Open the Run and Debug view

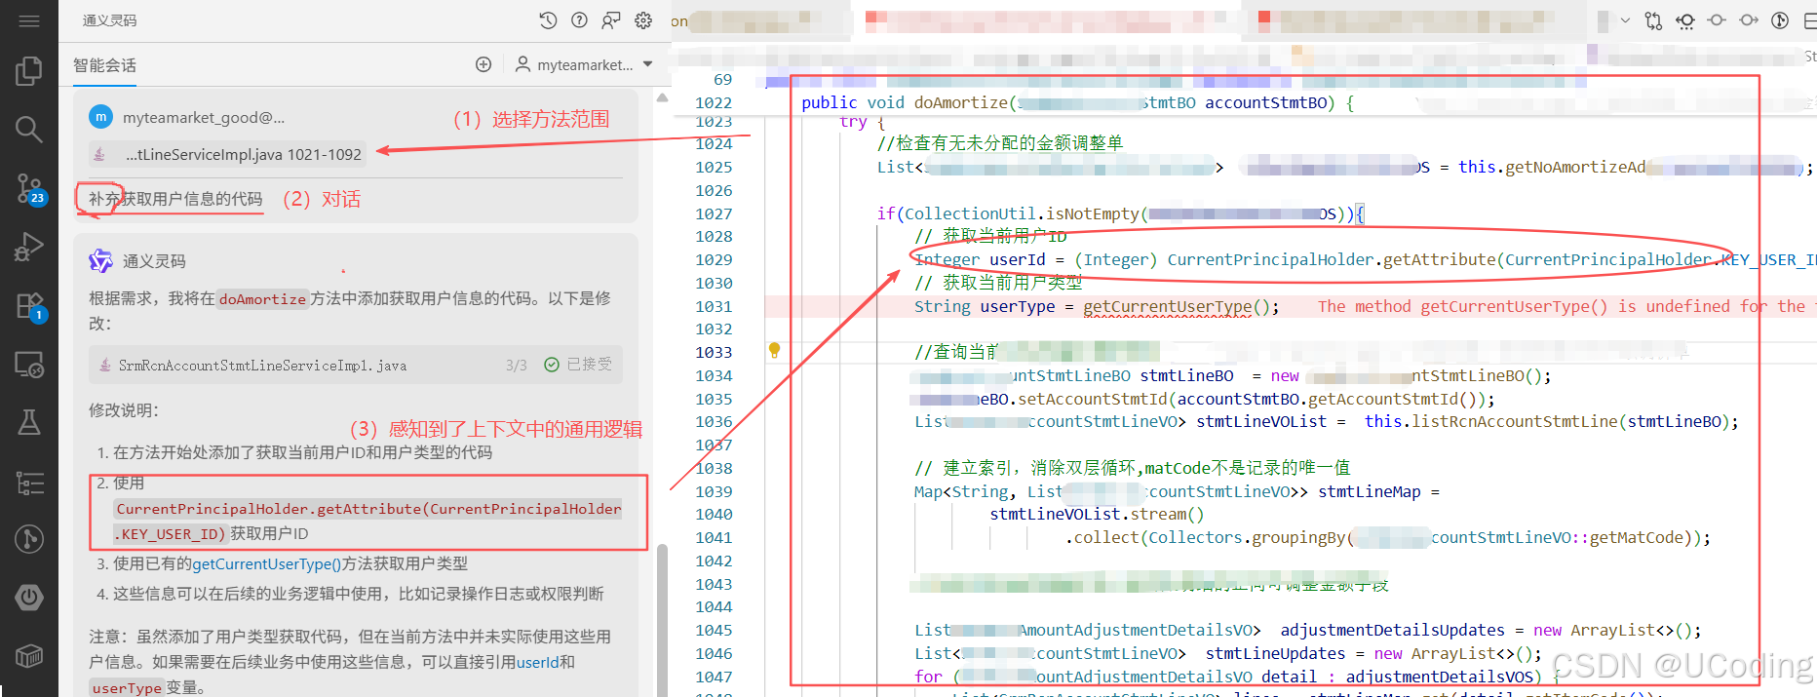(29, 247)
